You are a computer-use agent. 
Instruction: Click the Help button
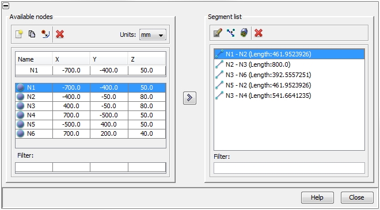pos(317,197)
